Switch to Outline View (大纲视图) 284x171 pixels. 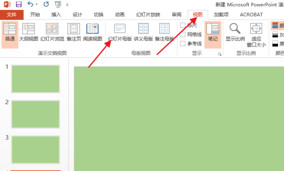pyautogui.click(x=28, y=33)
